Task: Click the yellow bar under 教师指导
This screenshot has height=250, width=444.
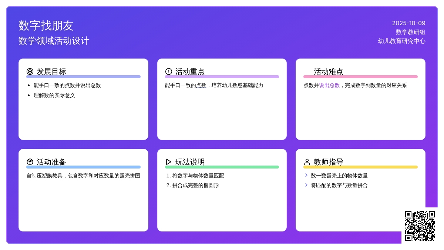Action: pyautogui.click(x=360, y=167)
